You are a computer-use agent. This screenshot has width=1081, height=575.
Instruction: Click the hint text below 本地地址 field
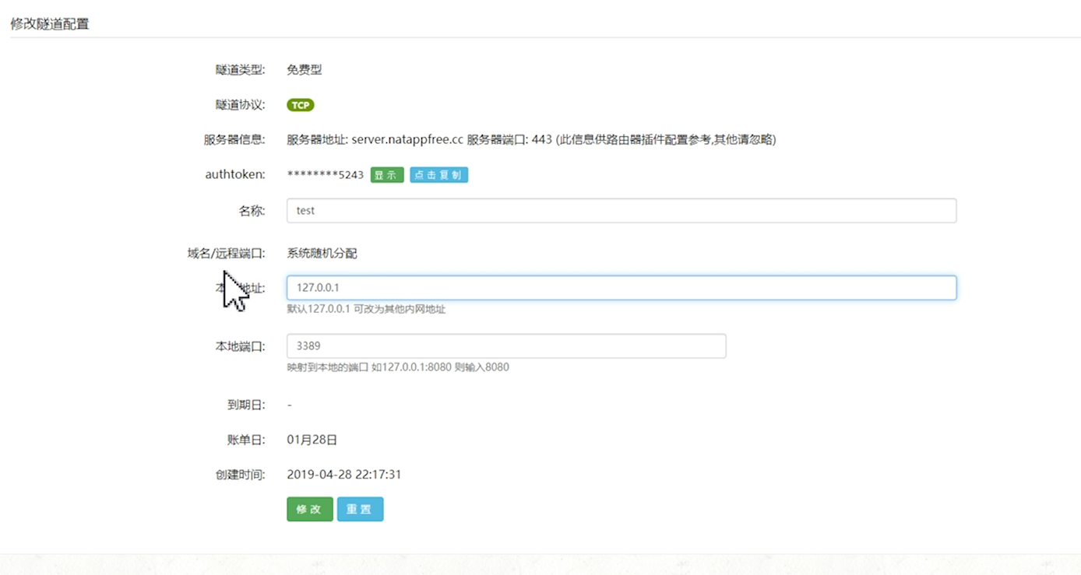pyautogui.click(x=366, y=309)
